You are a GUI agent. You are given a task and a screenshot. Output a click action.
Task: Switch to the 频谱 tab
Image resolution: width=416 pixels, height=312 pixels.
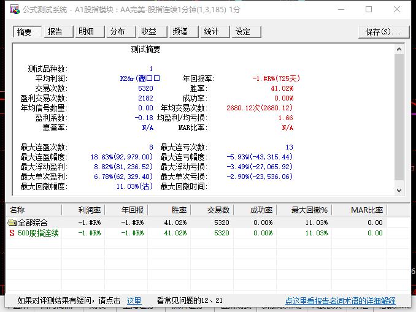pyautogui.click(x=183, y=32)
